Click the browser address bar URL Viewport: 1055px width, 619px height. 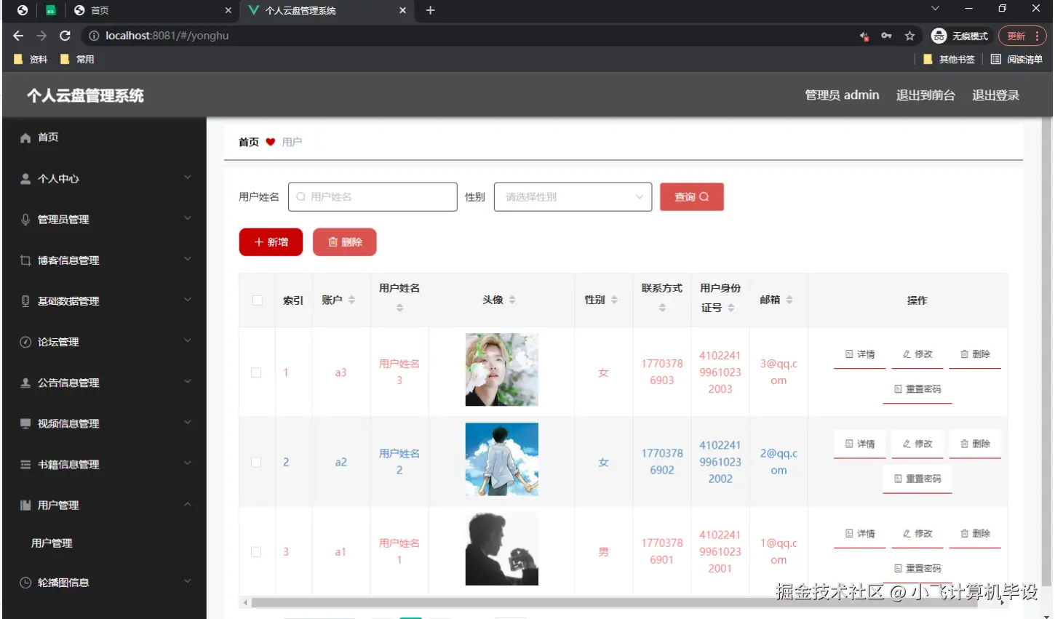coord(167,36)
